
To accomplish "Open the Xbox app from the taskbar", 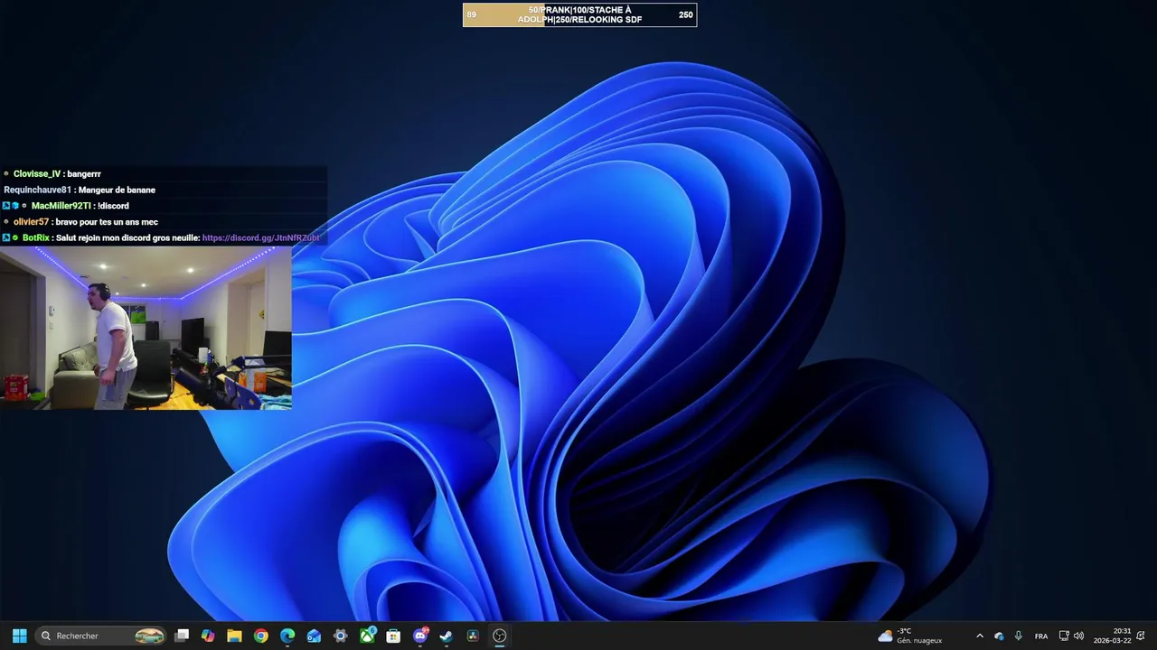I will click(x=367, y=636).
